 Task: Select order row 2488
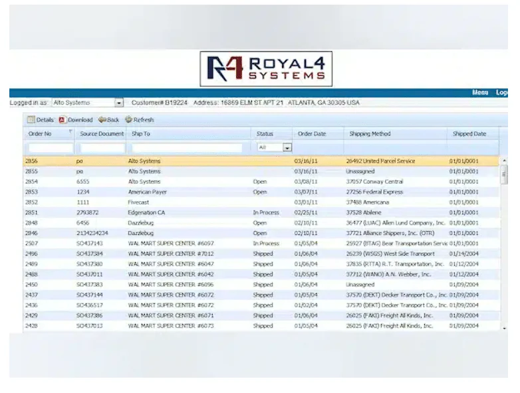(261, 274)
